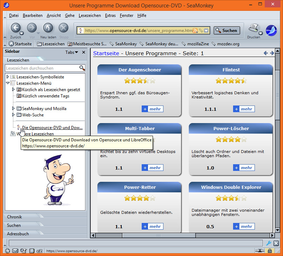Click the Suchen button beside address bar
Image resolution: width=283 pixels, height=256 pixels.
click(x=227, y=31)
